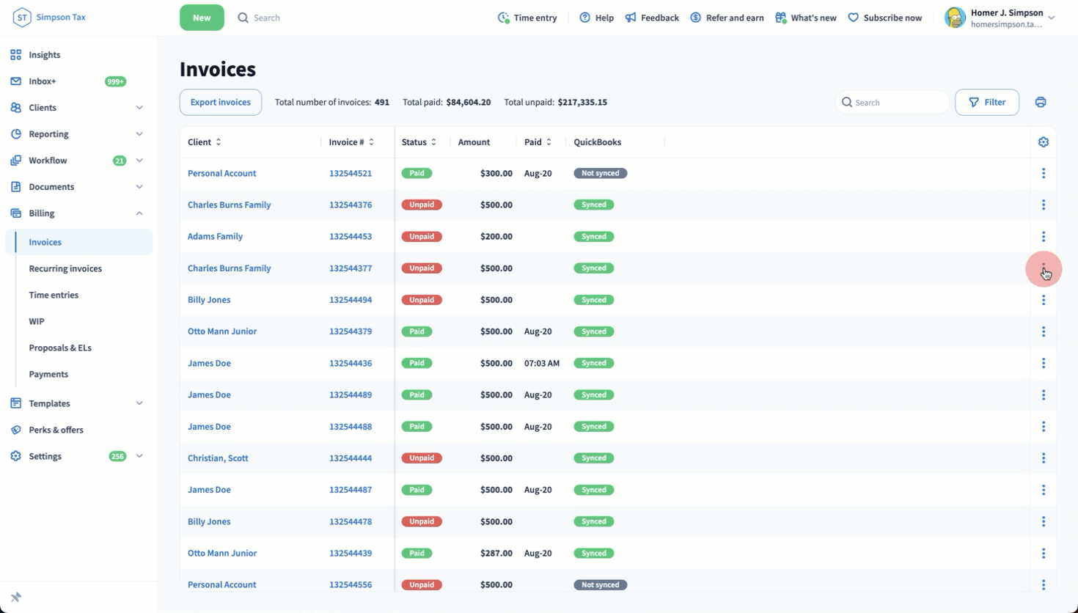Expand the Clients sidebar section
This screenshot has width=1078, height=613.
tap(139, 108)
